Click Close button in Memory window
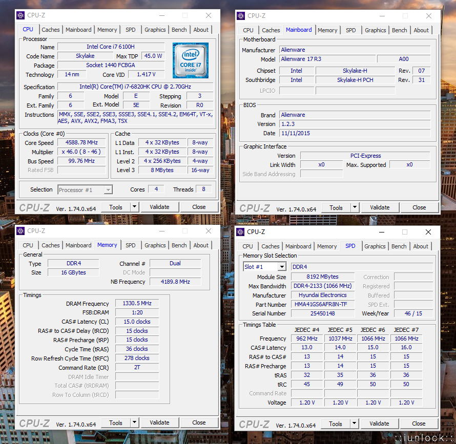Image resolution: width=456 pixels, height=444 pixels. [199, 422]
